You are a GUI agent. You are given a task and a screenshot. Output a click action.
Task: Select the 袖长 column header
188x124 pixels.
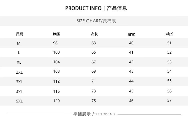pos(170,34)
